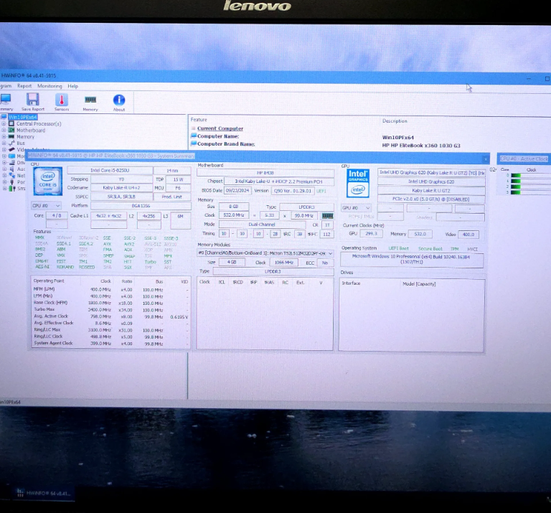Screen dimensions: 551x513
Task: Open the Program menu
Action: [x=6, y=85]
